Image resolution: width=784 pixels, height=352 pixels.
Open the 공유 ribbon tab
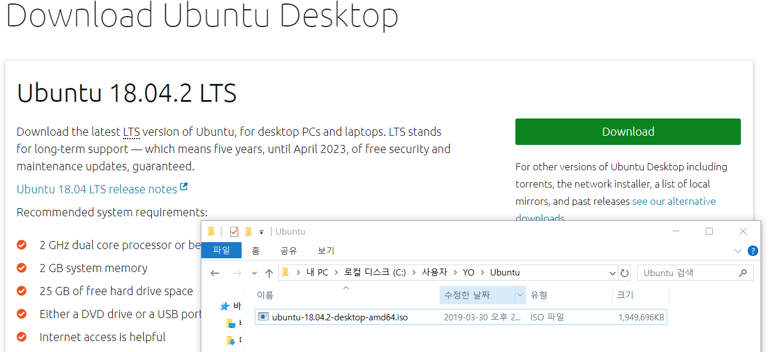pyautogui.click(x=288, y=251)
